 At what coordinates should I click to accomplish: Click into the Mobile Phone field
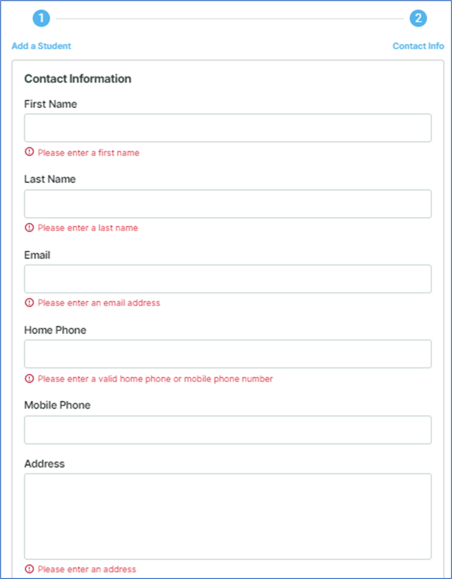pos(228,430)
